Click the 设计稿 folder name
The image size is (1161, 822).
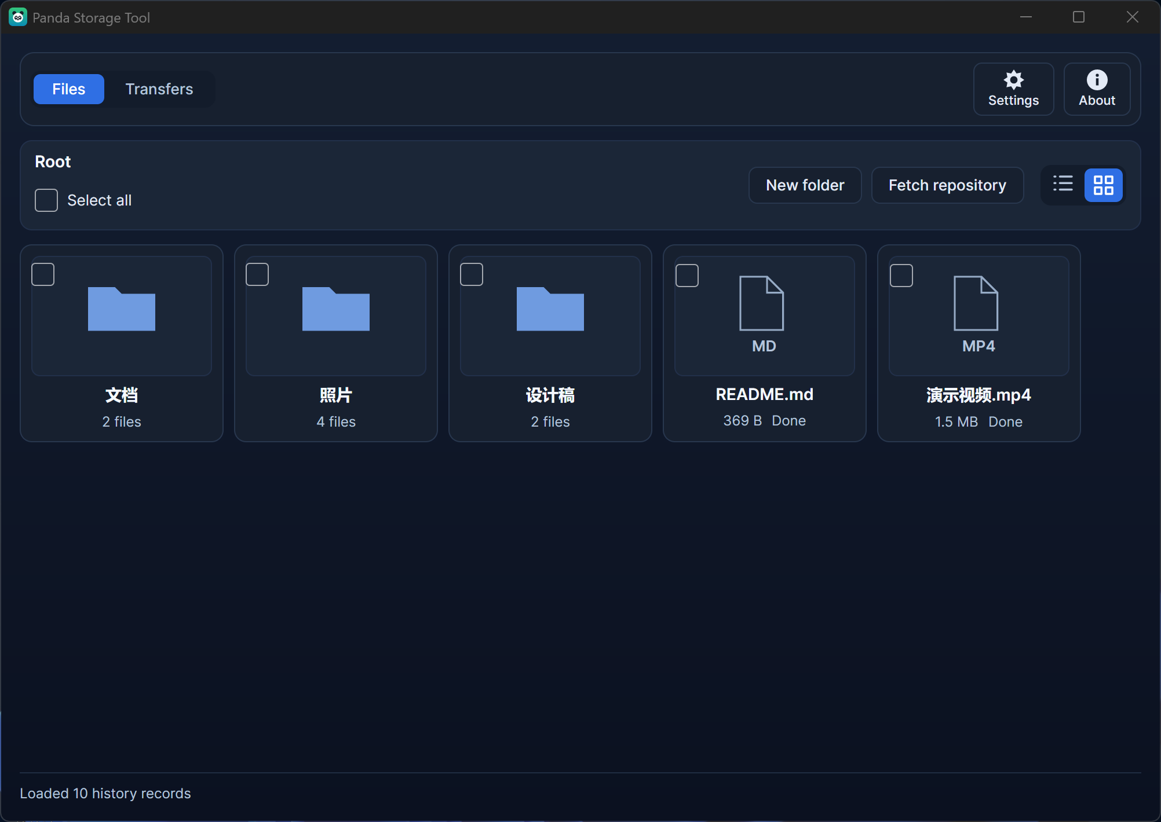[550, 395]
